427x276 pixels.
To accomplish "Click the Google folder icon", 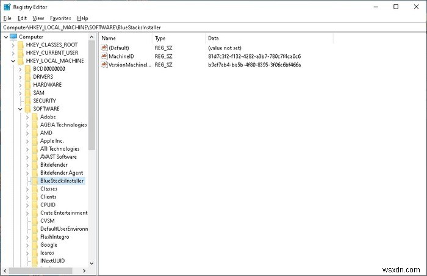I will pos(35,245).
